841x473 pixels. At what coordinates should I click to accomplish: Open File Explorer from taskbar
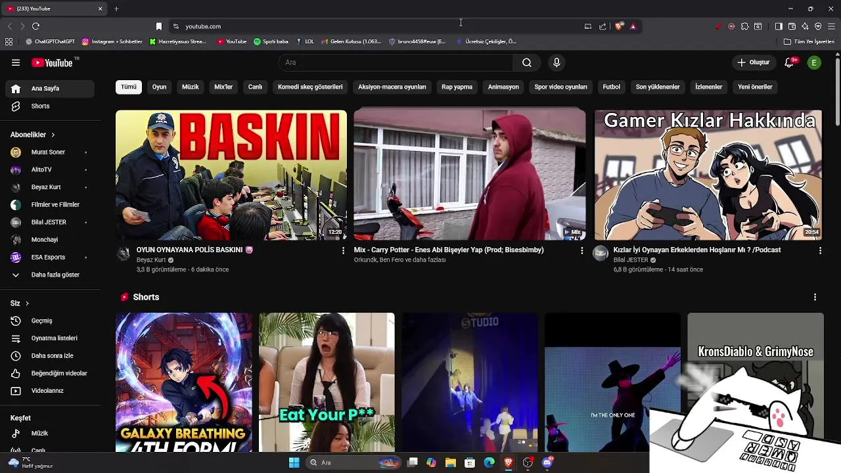pyautogui.click(x=450, y=462)
